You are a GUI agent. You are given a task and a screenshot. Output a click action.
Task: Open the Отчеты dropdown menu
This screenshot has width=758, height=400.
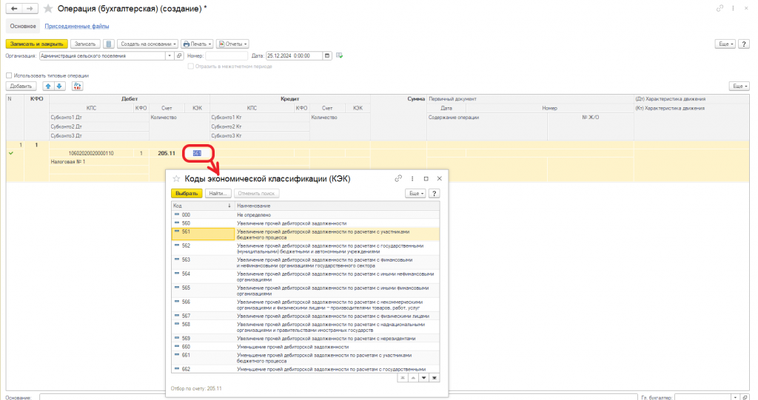coord(232,44)
